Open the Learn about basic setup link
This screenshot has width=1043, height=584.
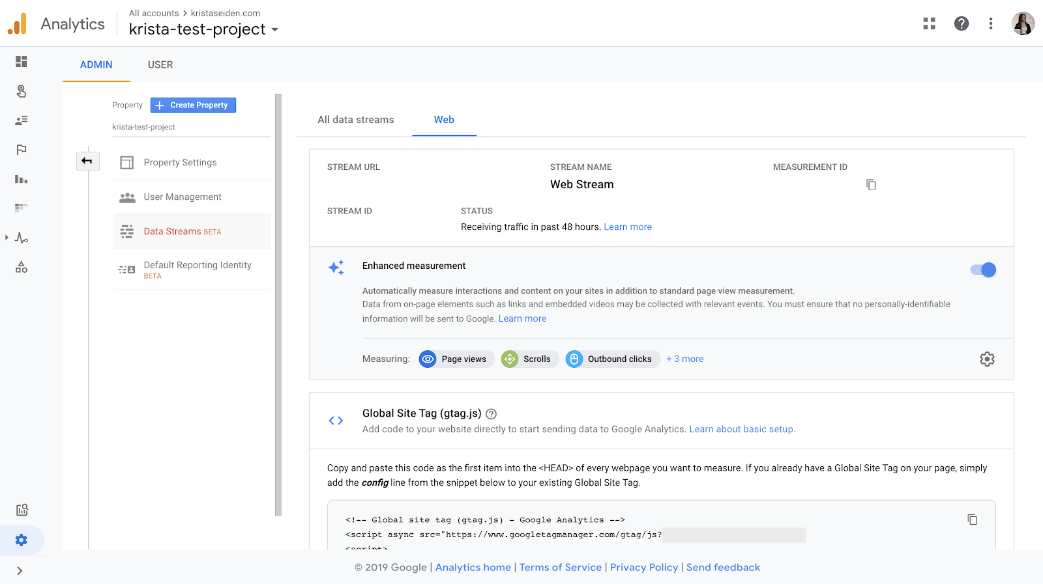[x=741, y=430]
